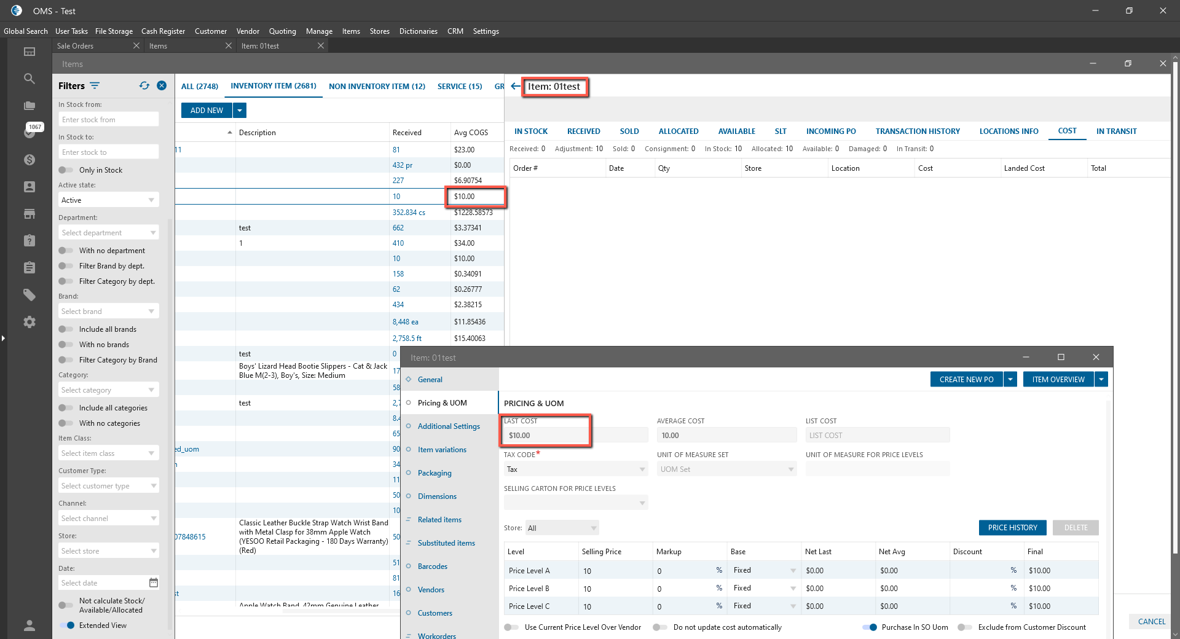
Task: Clear filters with the blue X icon
Action: (x=162, y=86)
